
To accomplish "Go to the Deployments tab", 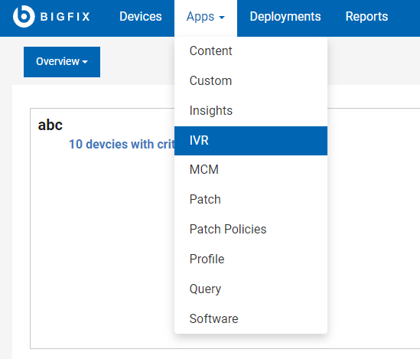I will click(285, 17).
